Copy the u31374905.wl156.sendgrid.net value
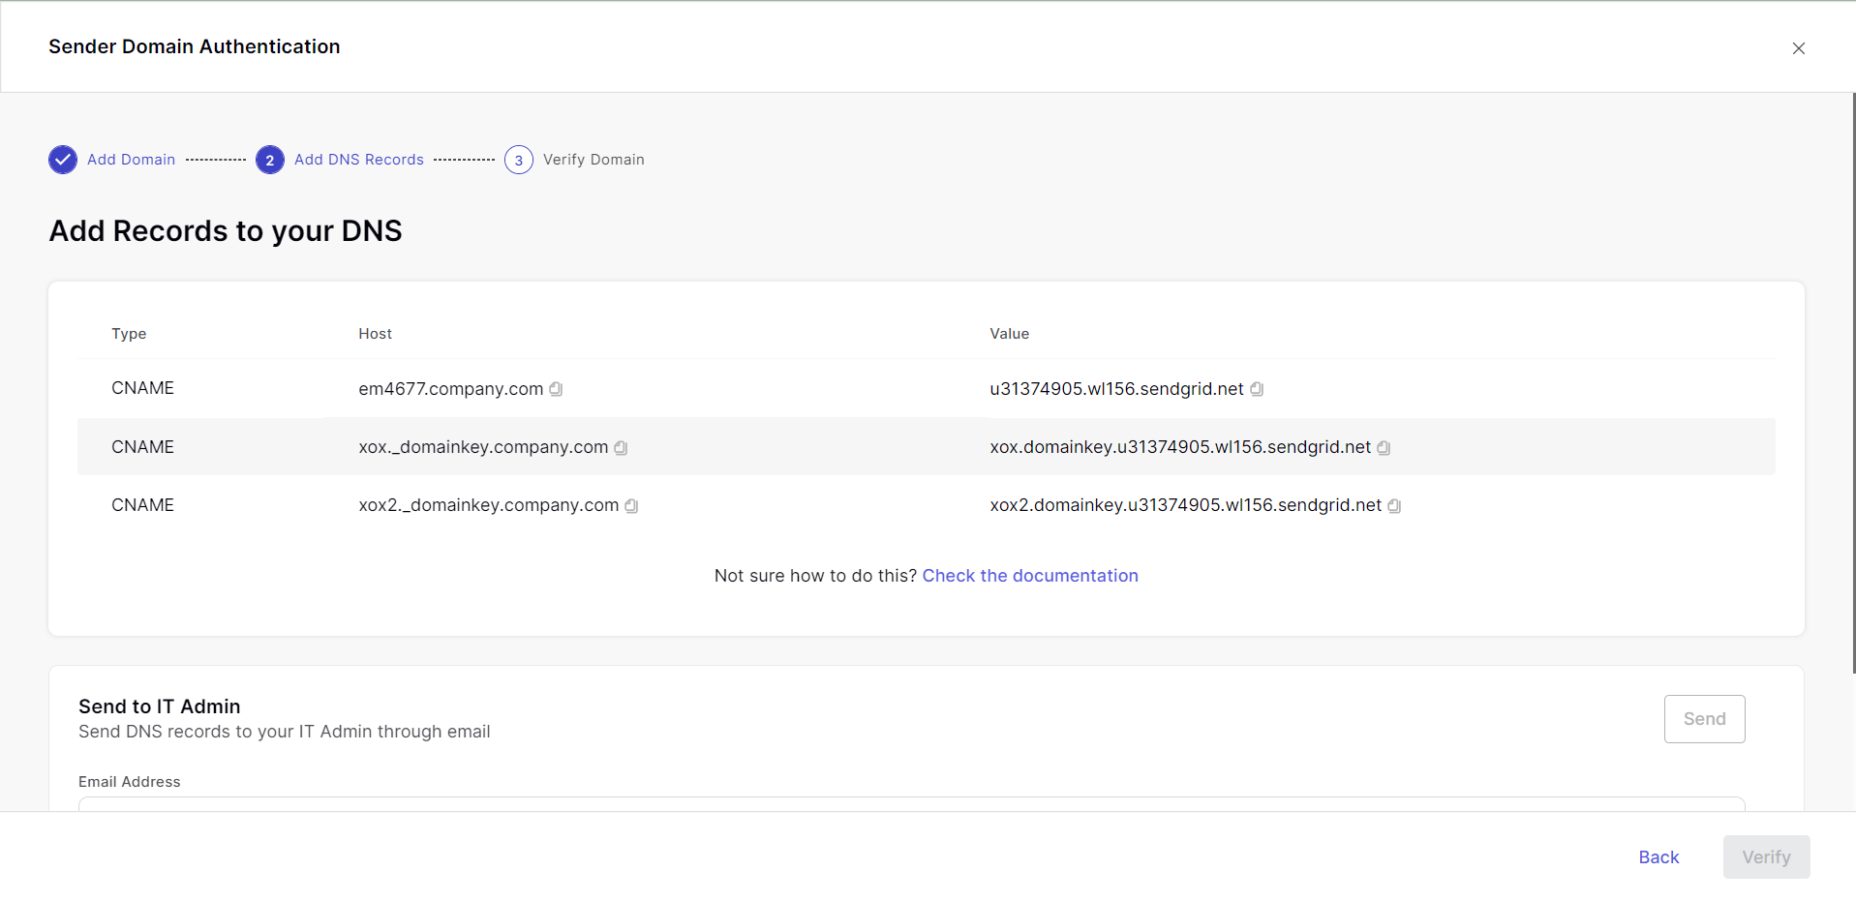Image resolution: width=1856 pixels, height=901 pixels. pos(1257,389)
